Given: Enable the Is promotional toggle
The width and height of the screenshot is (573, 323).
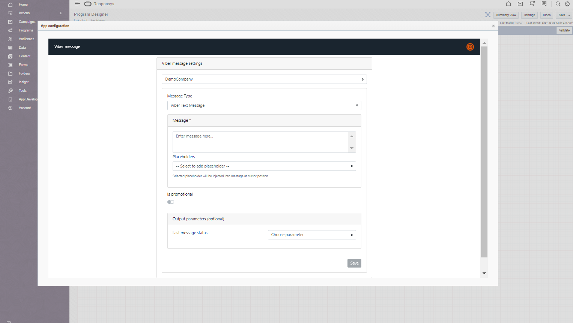Looking at the screenshot, I should [171, 202].
